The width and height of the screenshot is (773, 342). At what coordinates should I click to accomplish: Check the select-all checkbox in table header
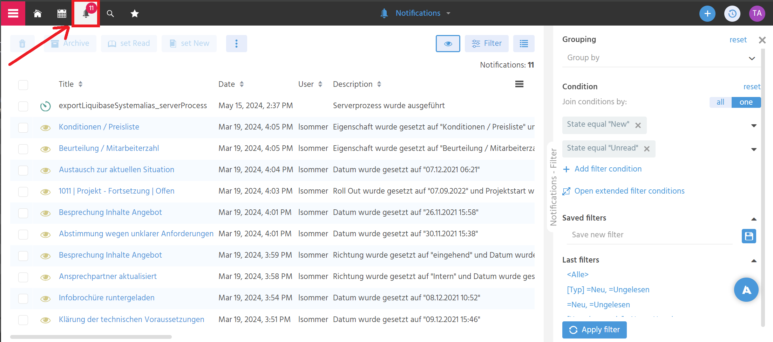point(23,85)
